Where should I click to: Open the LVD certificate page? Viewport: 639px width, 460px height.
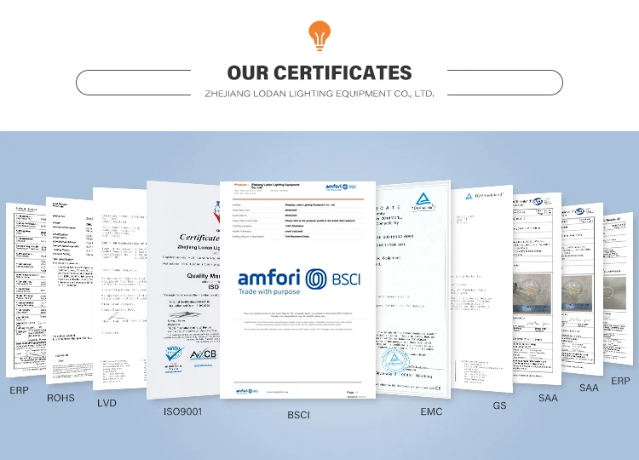(119, 289)
